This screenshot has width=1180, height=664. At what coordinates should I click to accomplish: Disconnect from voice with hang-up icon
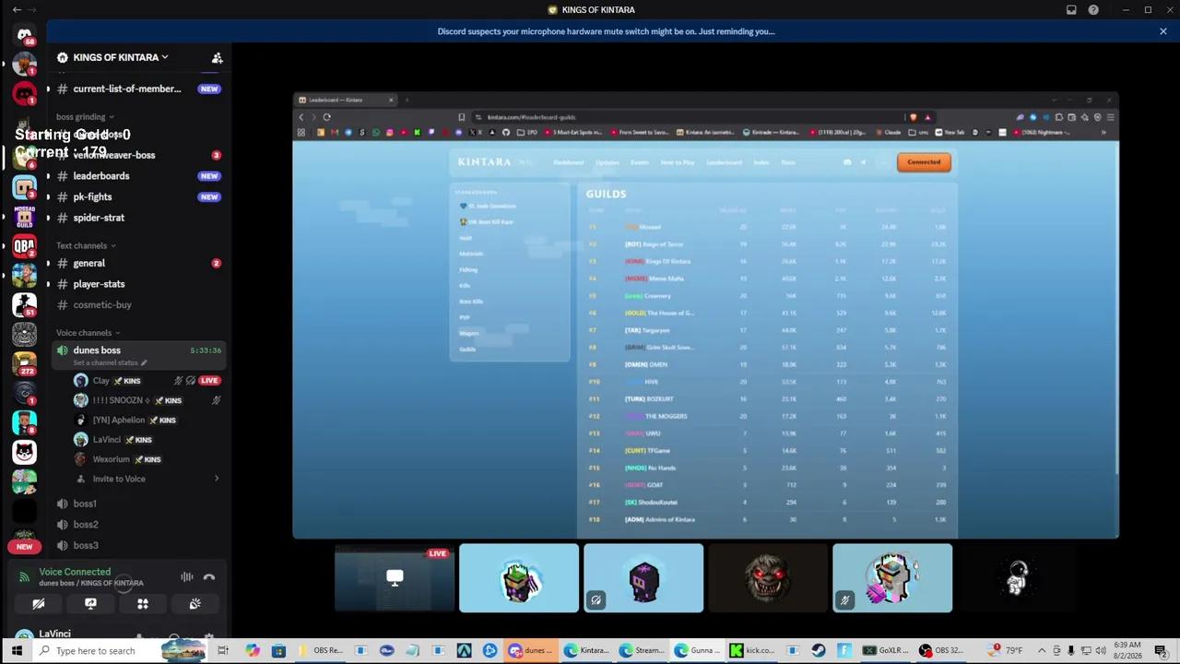209,577
